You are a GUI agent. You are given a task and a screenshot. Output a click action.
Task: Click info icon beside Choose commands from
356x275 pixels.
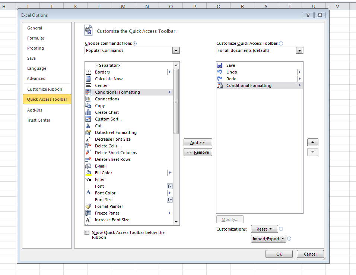(135, 43)
